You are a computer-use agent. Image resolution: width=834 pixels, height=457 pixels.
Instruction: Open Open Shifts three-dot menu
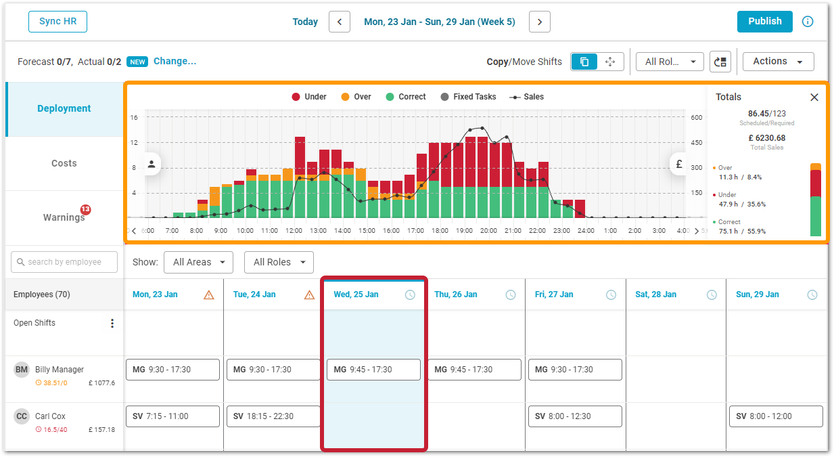[112, 324]
